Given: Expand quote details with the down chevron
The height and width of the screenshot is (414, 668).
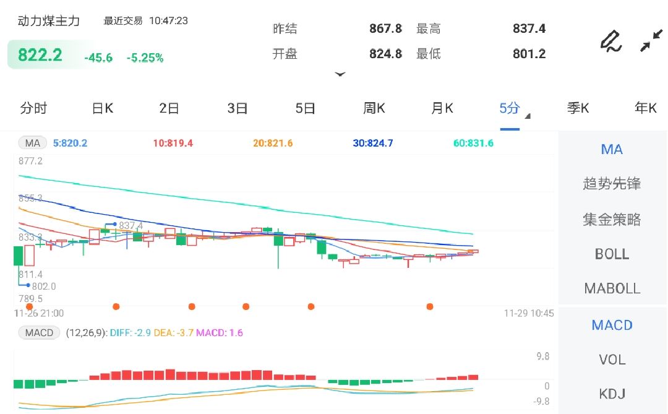Looking at the screenshot, I should tap(340, 74).
